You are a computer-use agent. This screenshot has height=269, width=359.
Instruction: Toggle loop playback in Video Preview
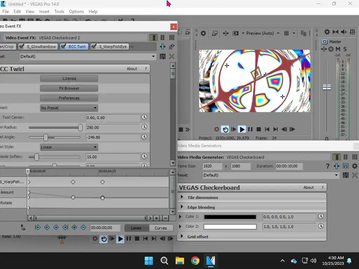click(225, 130)
